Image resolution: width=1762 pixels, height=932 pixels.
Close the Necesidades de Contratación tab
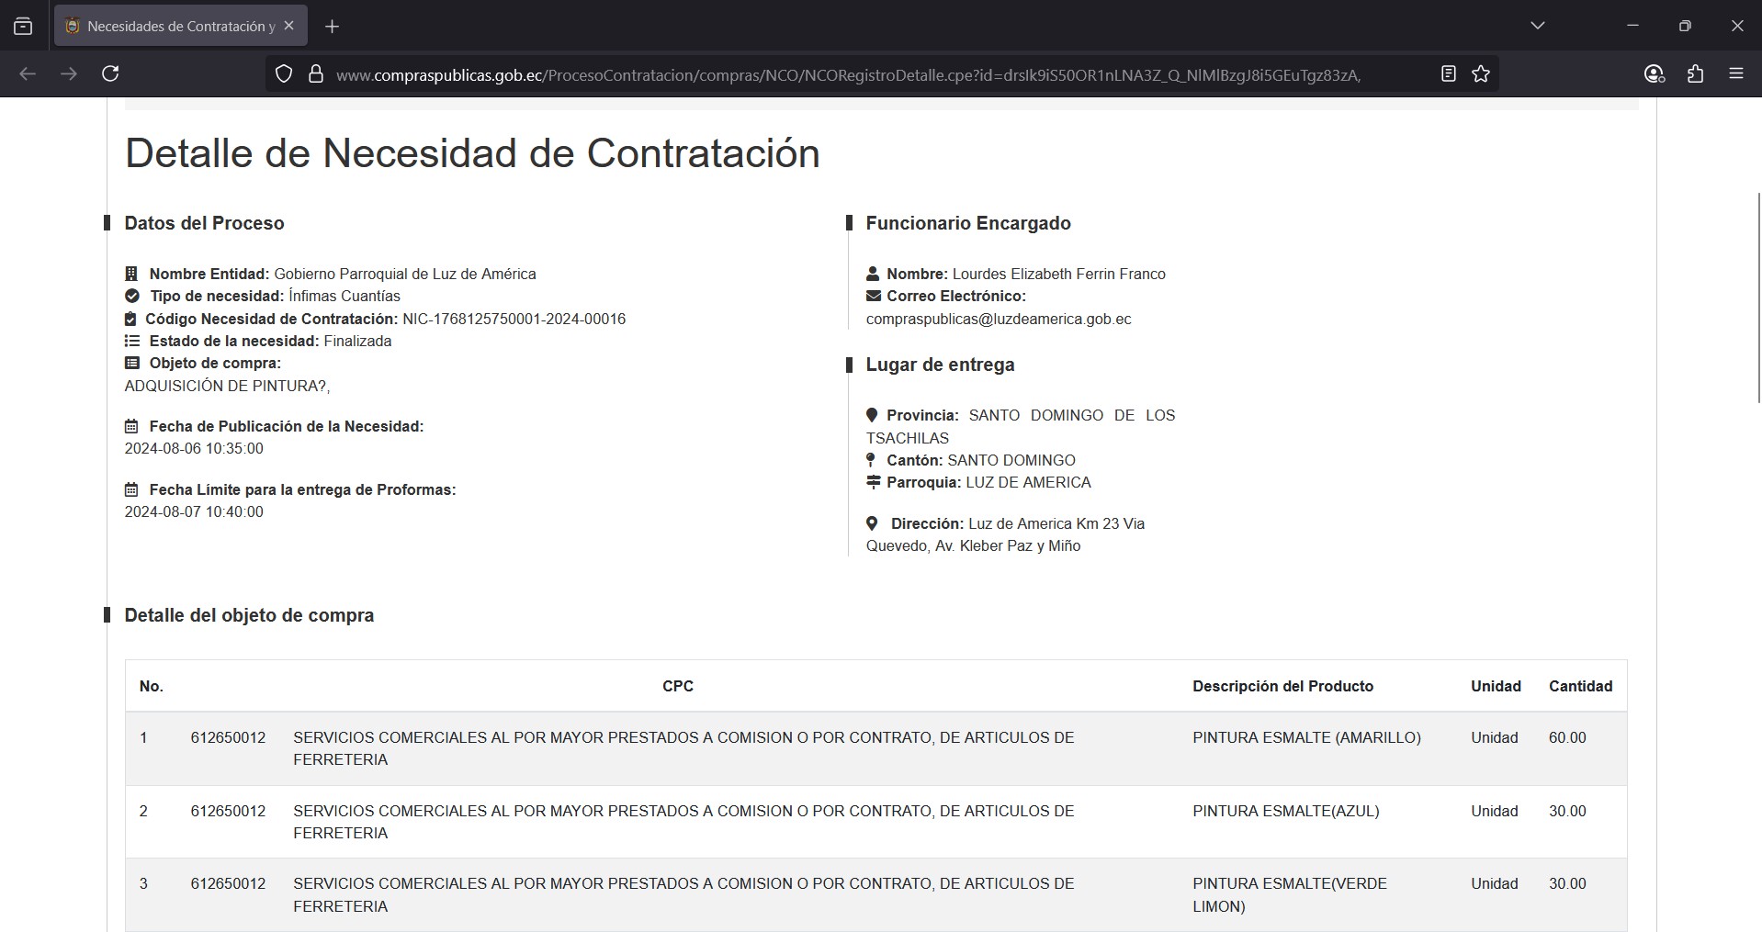pyautogui.click(x=288, y=26)
